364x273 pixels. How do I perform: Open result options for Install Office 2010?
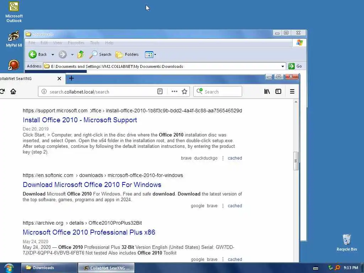(223, 158)
